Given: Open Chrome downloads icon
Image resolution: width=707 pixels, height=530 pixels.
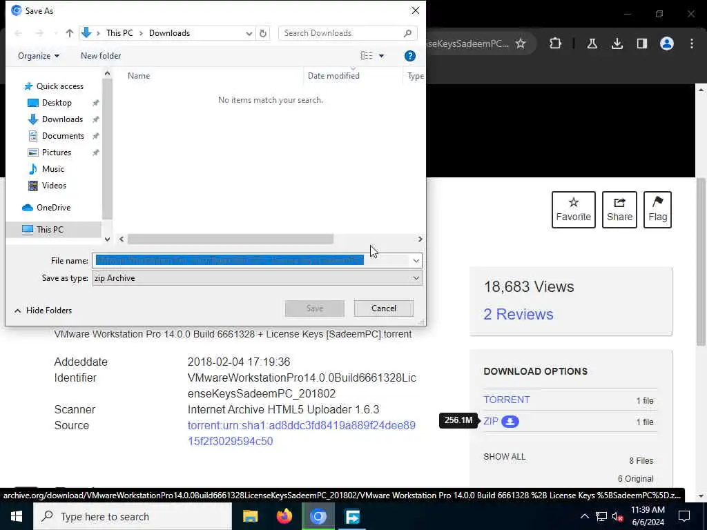Looking at the screenshot, I should pos(617,43).
